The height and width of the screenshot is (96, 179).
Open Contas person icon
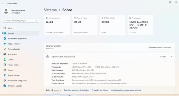pyautogui.click(x=5, y=59)
